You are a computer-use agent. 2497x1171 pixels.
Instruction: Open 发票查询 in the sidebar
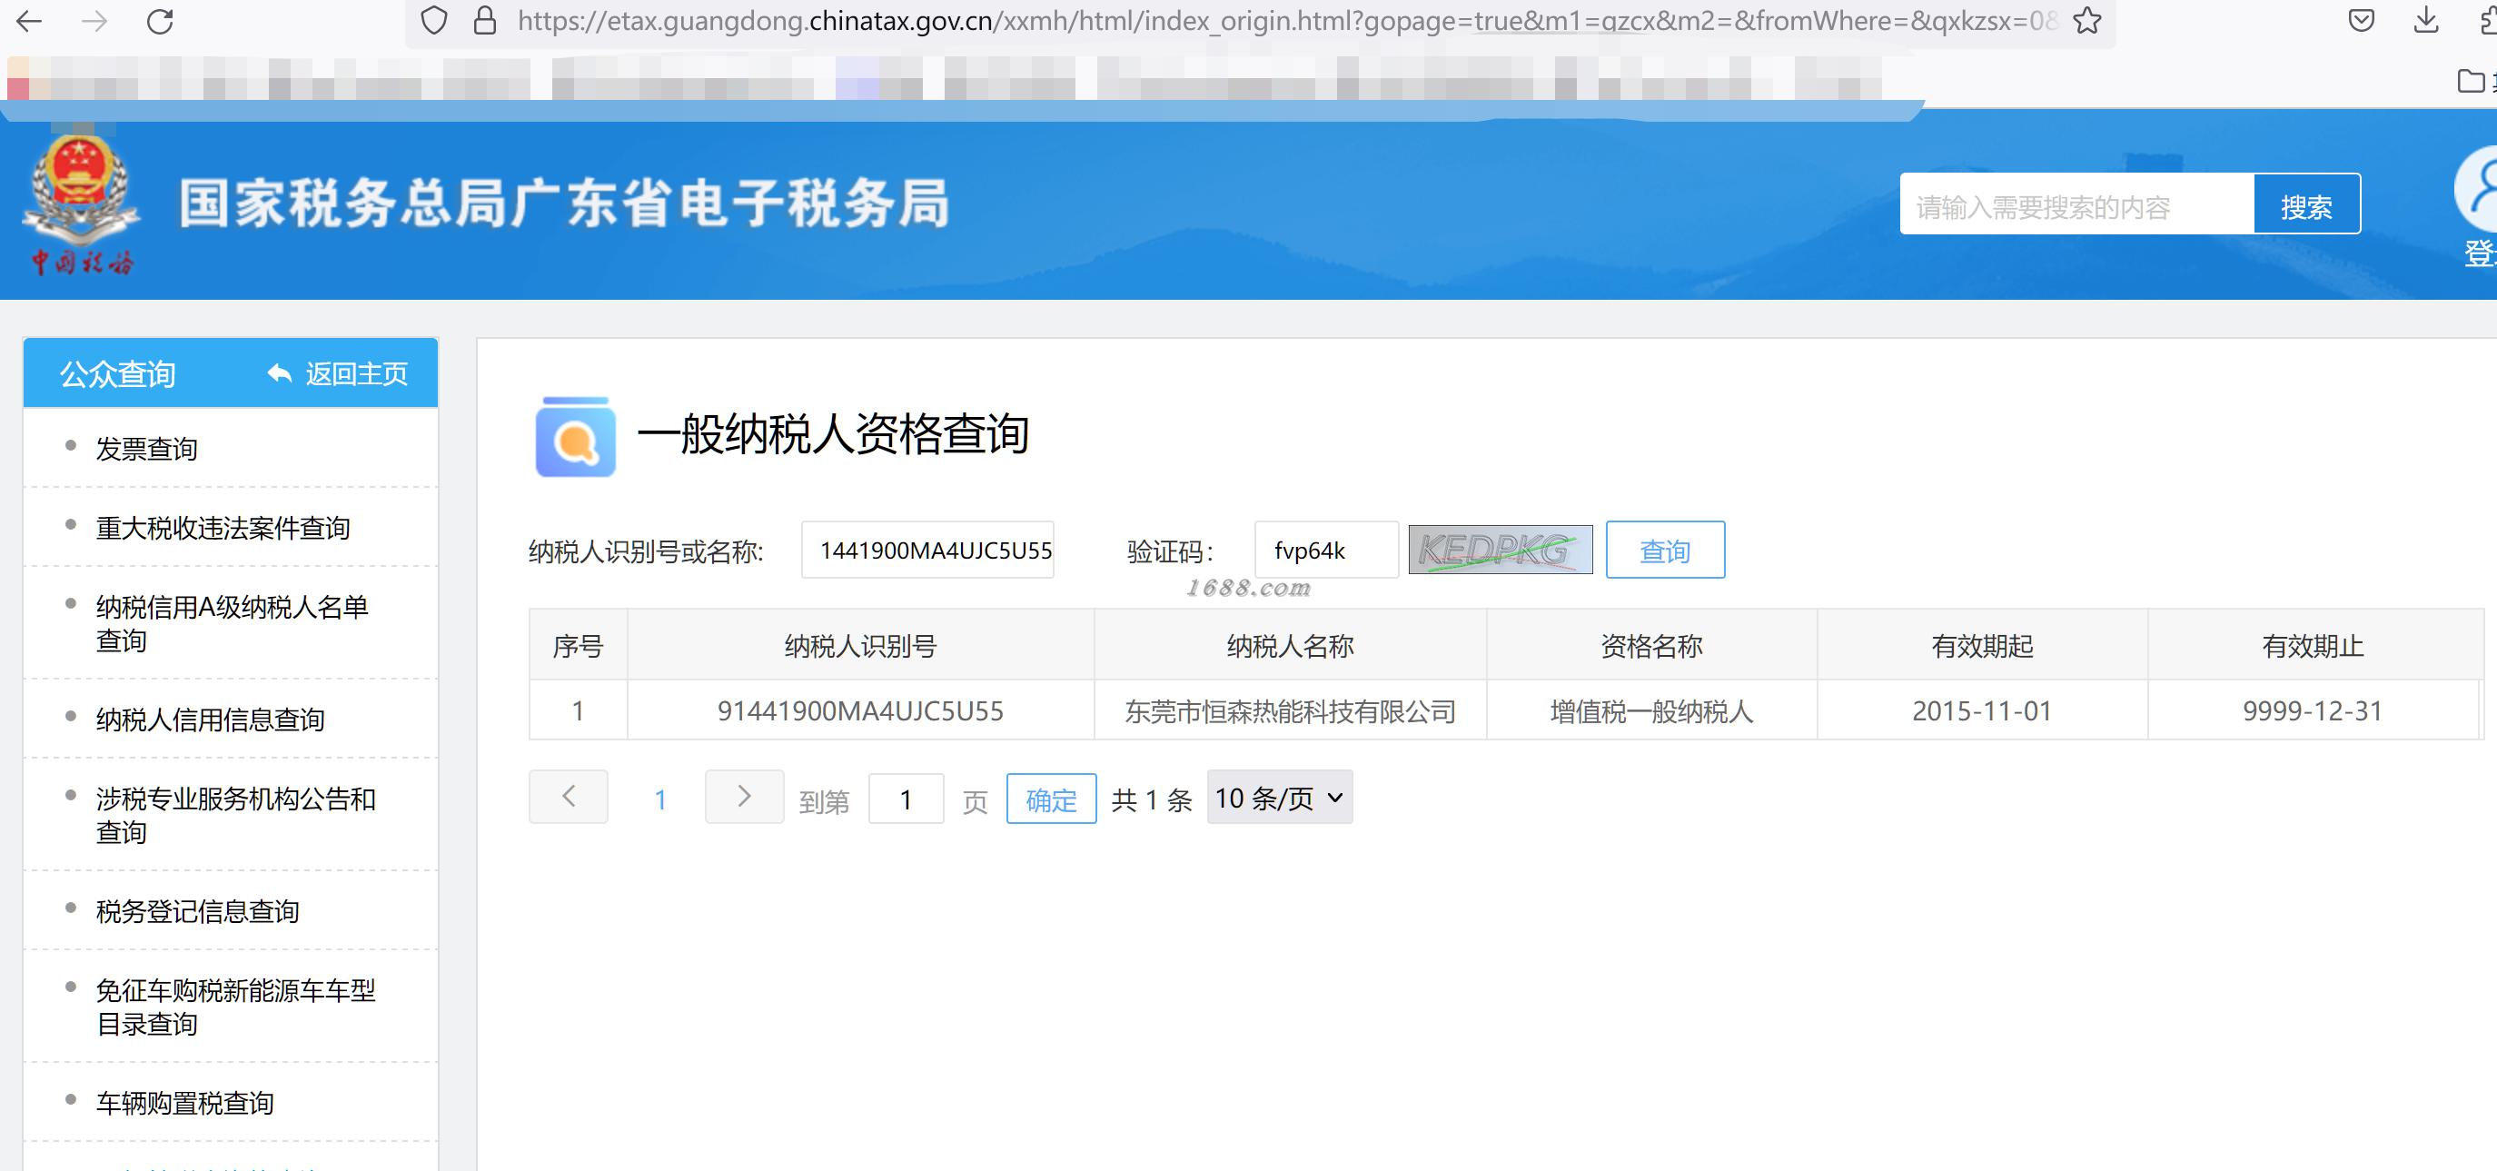click(146, 449)
